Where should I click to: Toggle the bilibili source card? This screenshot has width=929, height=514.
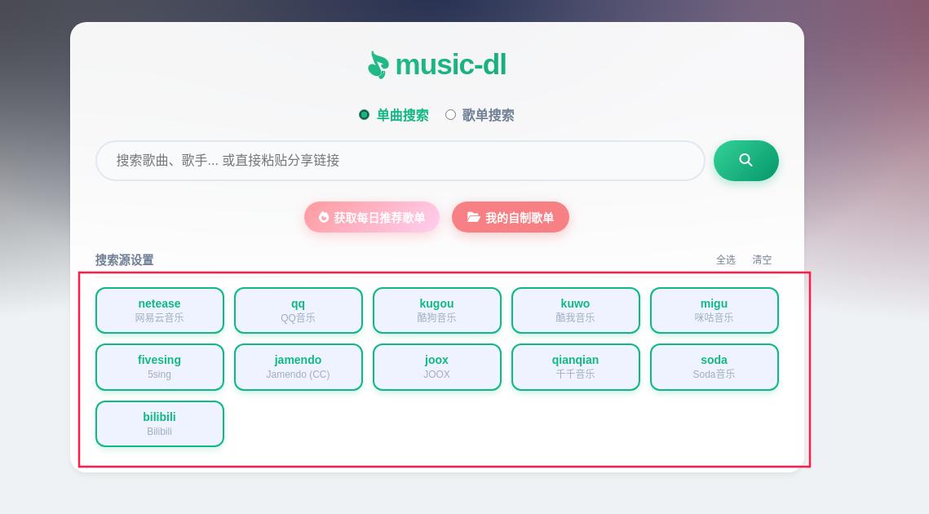pyautogui.click(x=160, y=424)
